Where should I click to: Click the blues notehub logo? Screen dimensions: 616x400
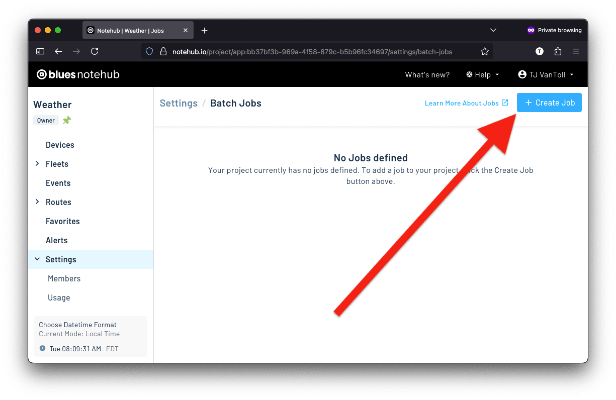coord(78,74)
